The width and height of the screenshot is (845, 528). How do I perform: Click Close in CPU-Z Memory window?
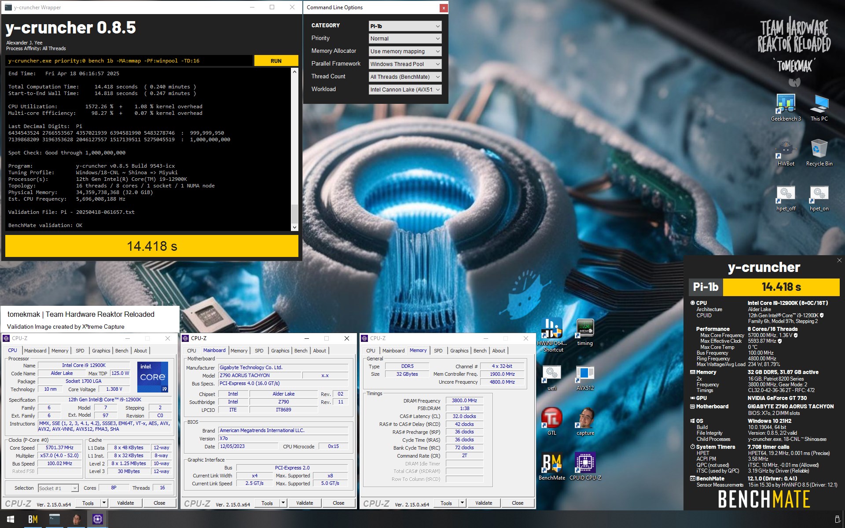click(518, 503)
